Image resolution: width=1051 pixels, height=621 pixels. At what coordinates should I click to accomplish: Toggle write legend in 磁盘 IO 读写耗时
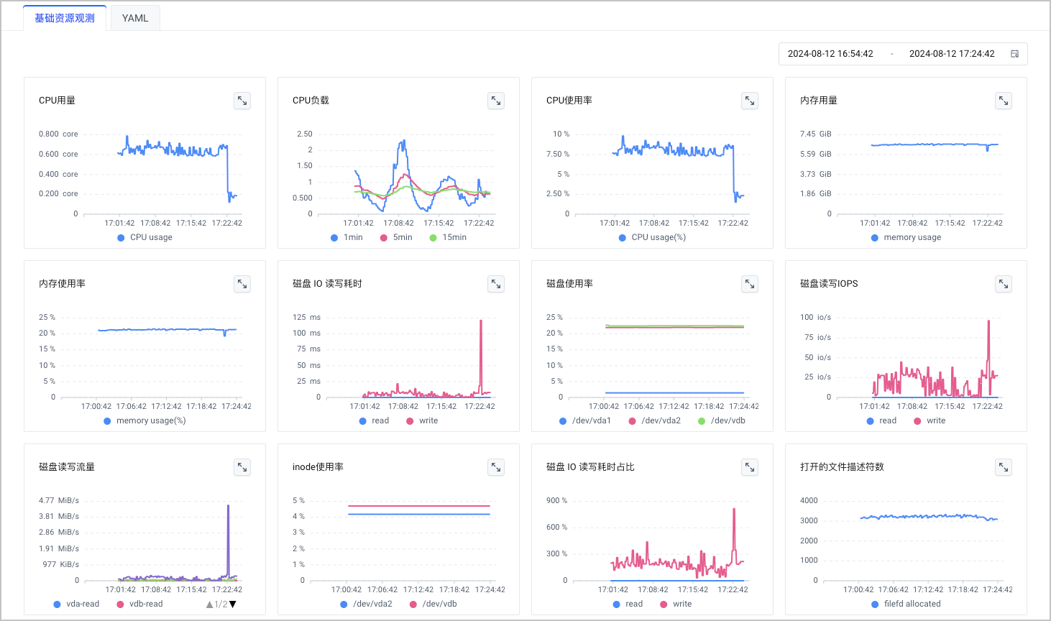[x=422, y=420]
